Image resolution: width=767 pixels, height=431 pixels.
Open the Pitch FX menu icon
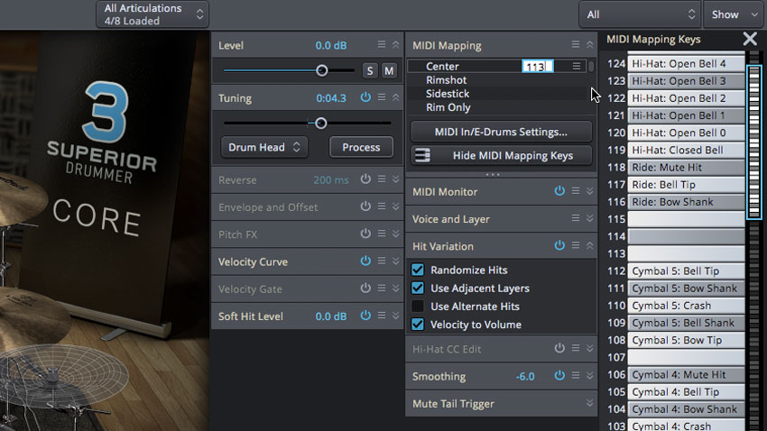point(382,234)
